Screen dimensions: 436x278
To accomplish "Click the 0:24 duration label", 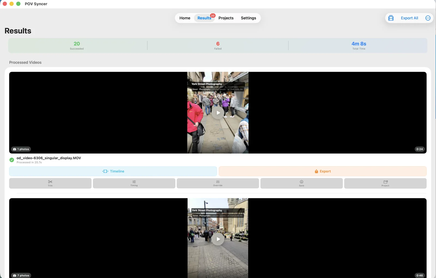I will 420,149.
